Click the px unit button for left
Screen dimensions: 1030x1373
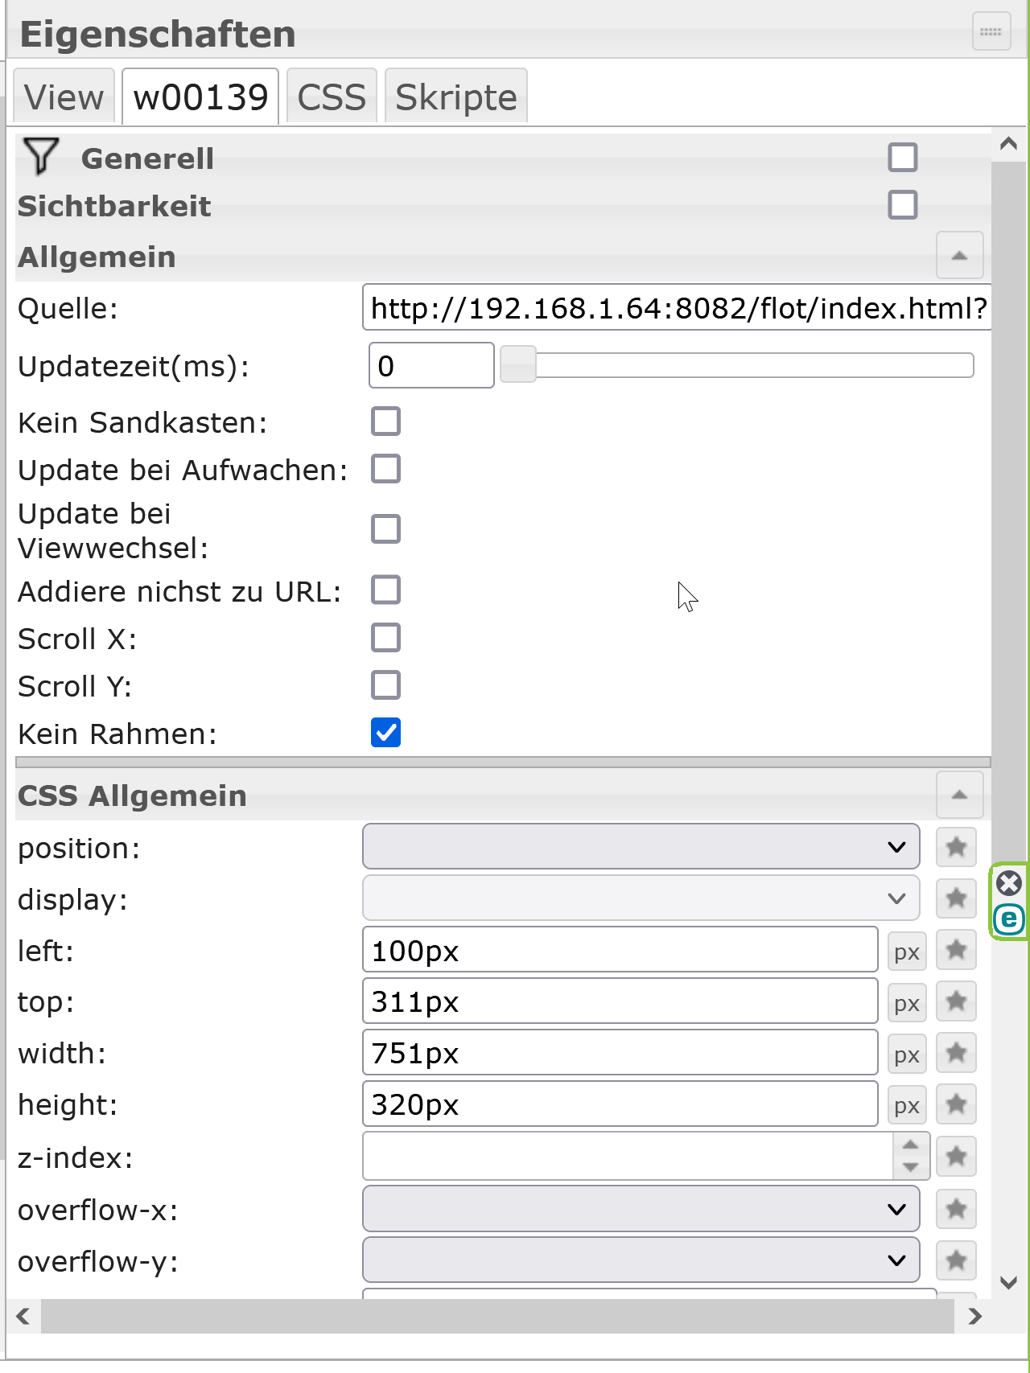(x=907, y=952)
